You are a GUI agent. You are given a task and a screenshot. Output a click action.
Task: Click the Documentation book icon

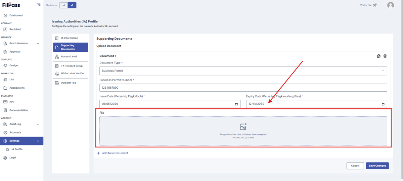pyautogui.click(x=5, y=110)
